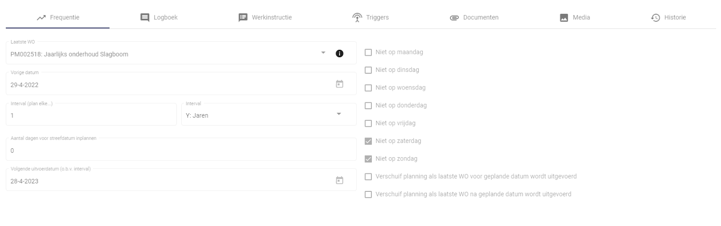Uncheck Niet op zaterdag

(368, 141)
